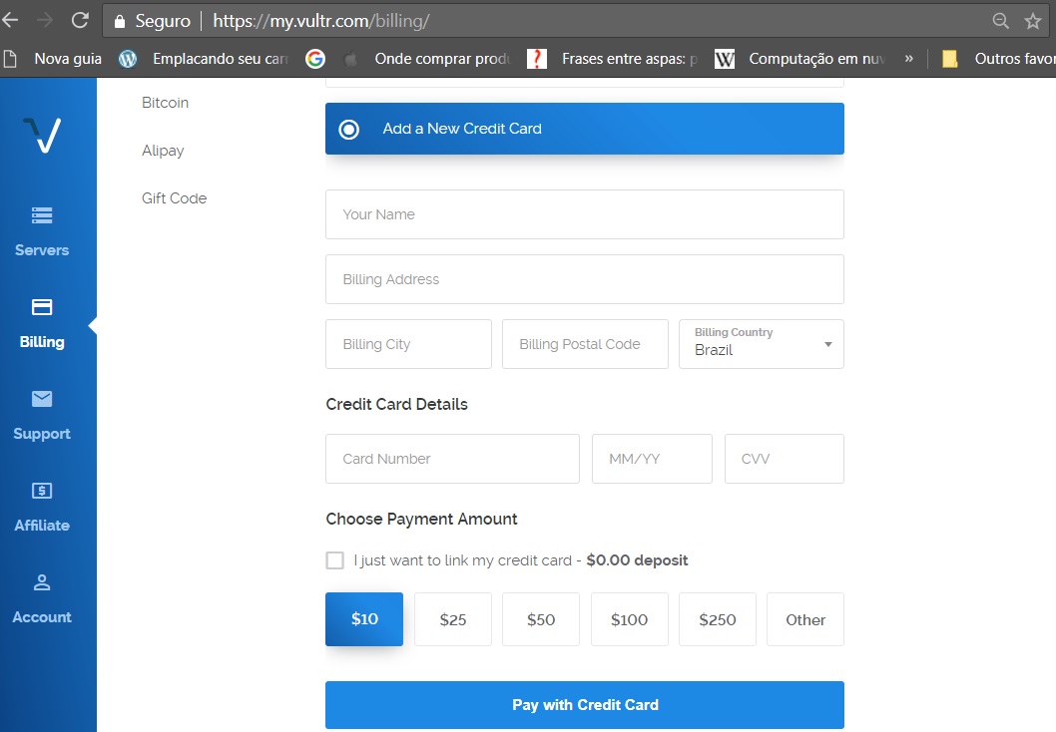Choose the $100 payment amount

tap(630, 619)
